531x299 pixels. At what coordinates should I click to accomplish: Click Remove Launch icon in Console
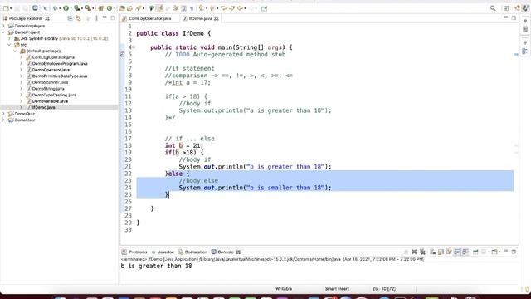[x=414, y=252]
